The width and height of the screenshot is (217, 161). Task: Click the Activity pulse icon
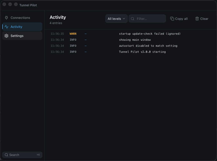[x=6, y=27]
